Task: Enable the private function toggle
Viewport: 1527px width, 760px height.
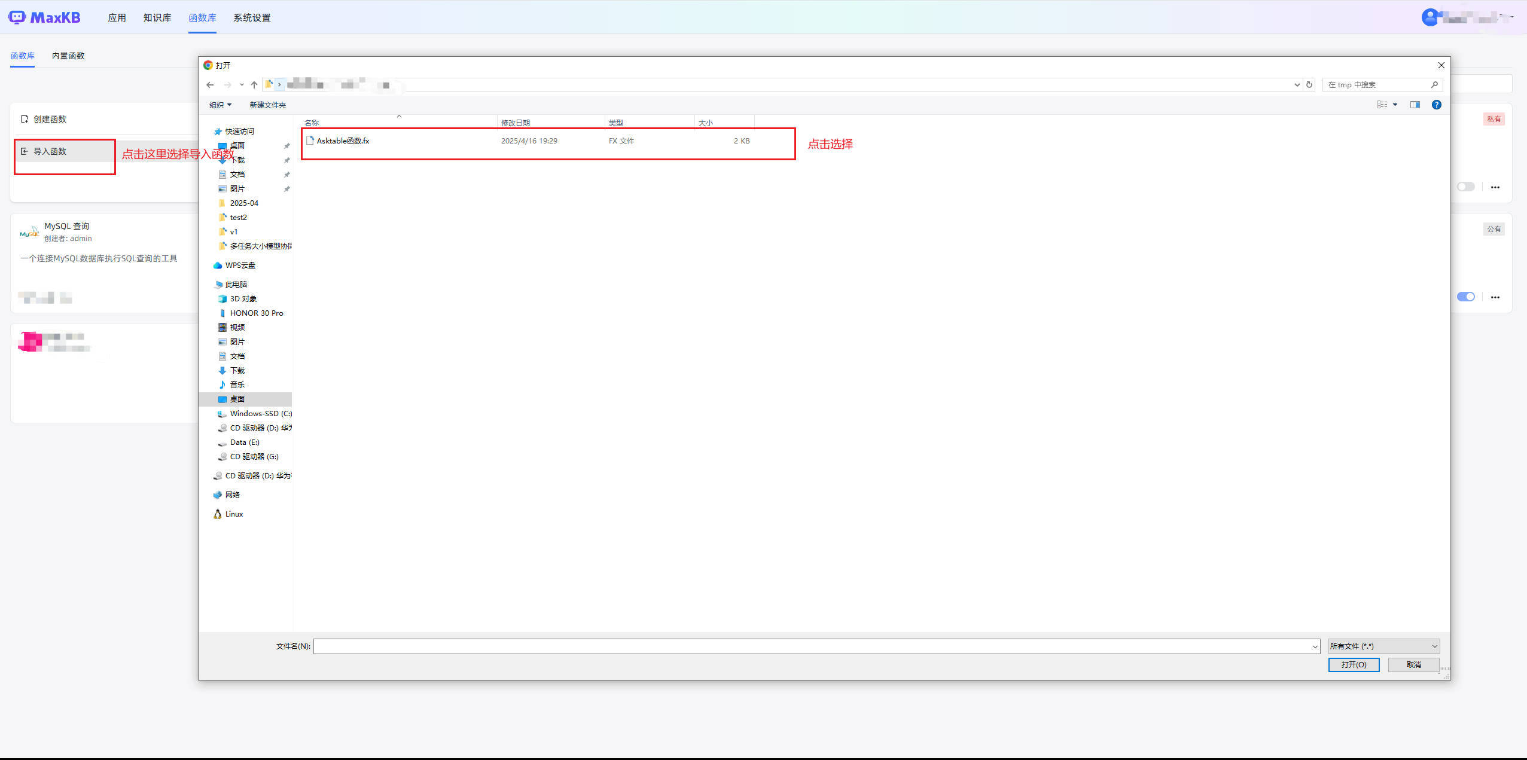Action: tap(1465, 187)
